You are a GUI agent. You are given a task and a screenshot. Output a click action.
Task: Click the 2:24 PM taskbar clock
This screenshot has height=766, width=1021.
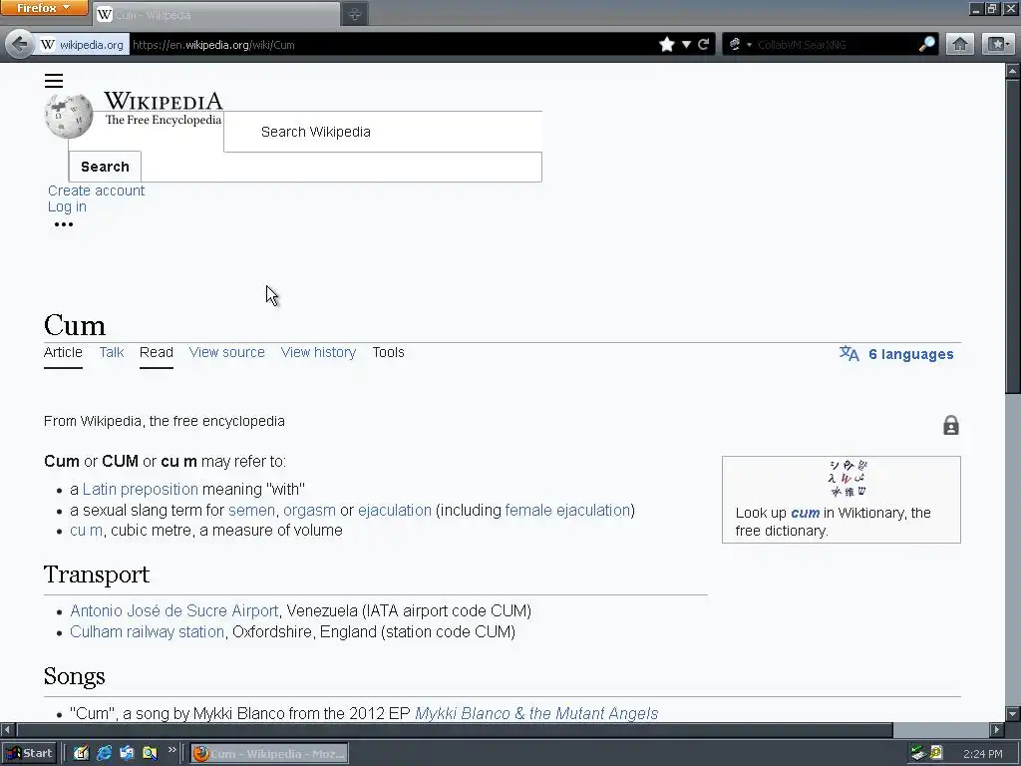coord(982,754)
